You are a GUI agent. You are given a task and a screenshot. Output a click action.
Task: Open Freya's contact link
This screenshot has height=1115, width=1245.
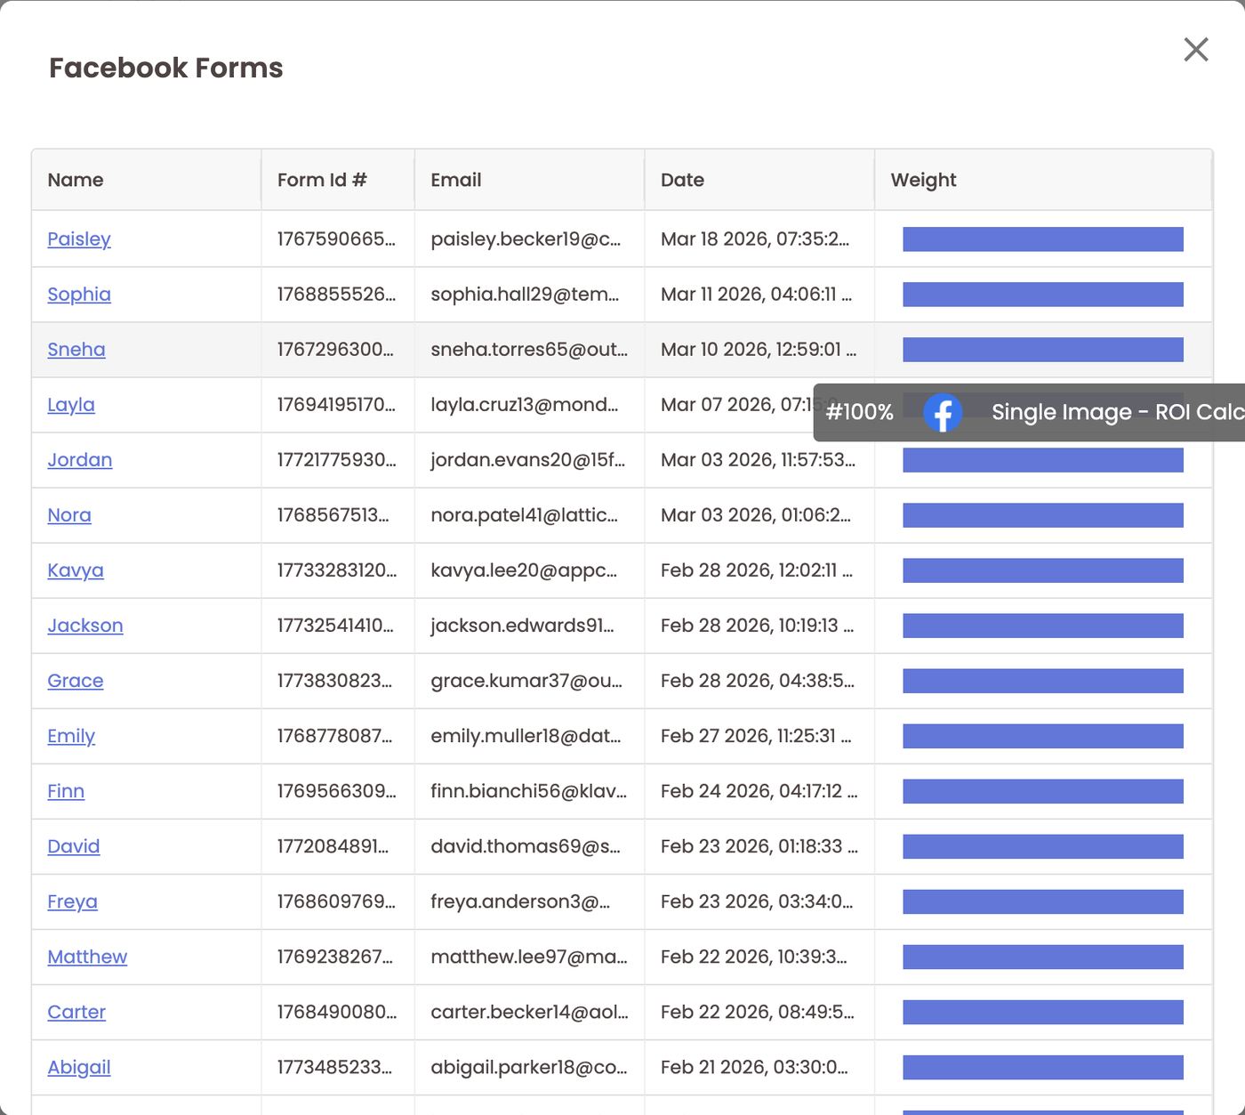[73, 901]
